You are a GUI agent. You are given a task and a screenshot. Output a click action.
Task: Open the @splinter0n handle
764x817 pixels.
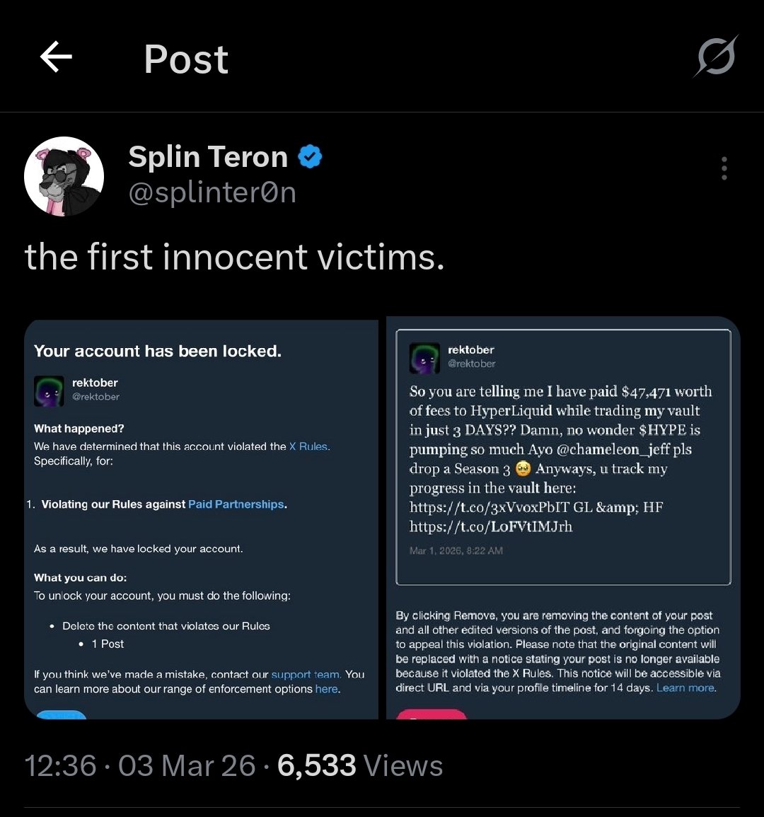point(212,192)
